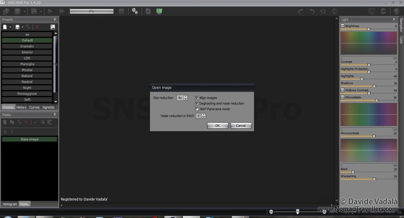Cancel the Open image dialog
This screenshot has height=218, width=404.
tap(241, 125)
